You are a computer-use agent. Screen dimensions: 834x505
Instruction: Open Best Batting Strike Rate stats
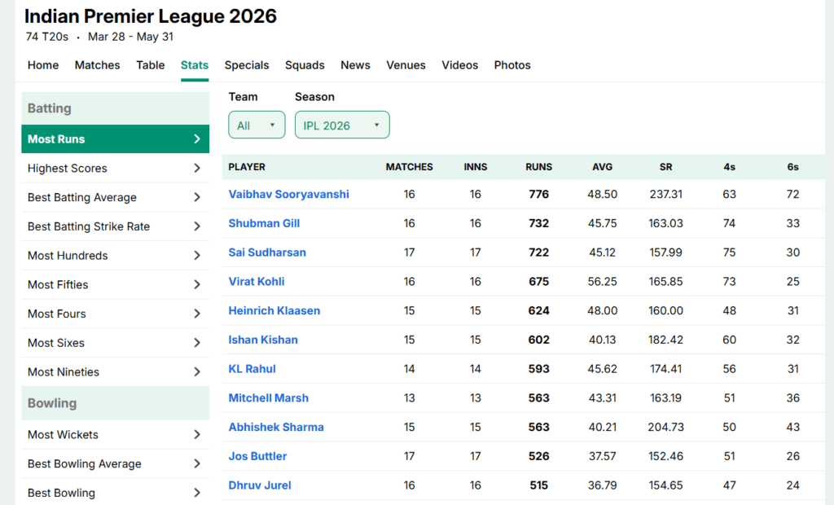pyautogui.click(x=116, y=226)
